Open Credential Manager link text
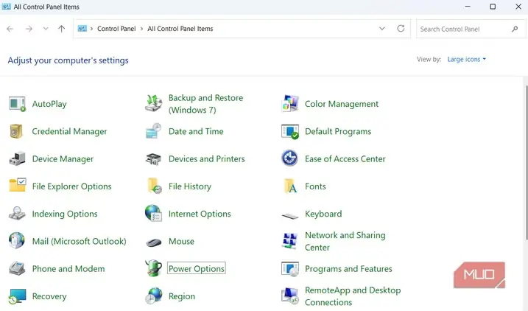 pyautogui.click(x=69, y=131)
